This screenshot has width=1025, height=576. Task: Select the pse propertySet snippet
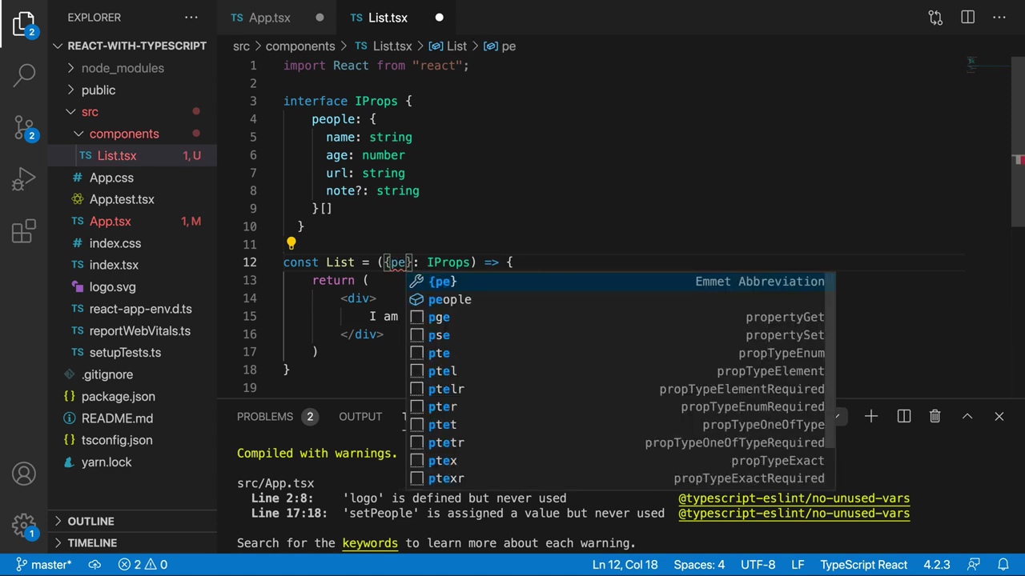621,335
